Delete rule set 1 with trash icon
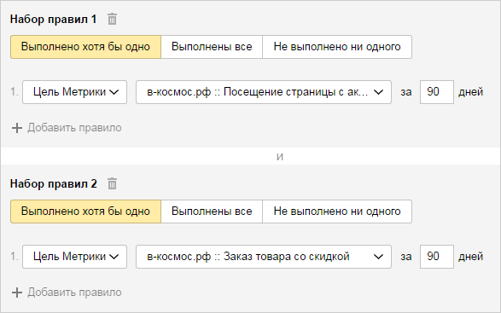501x313 pixels. (112, 19)
